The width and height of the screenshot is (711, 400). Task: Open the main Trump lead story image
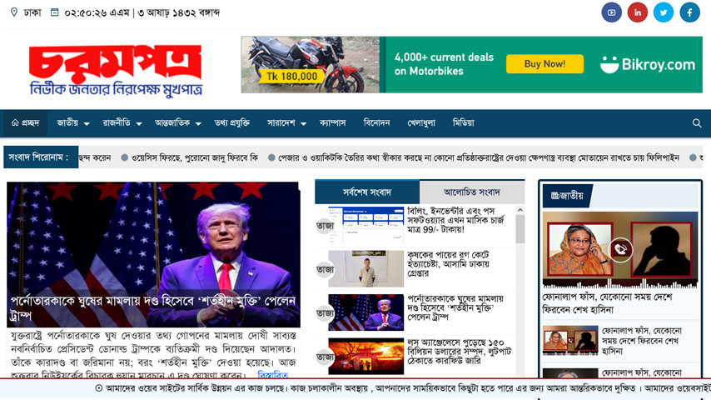(x=153, y=254)
